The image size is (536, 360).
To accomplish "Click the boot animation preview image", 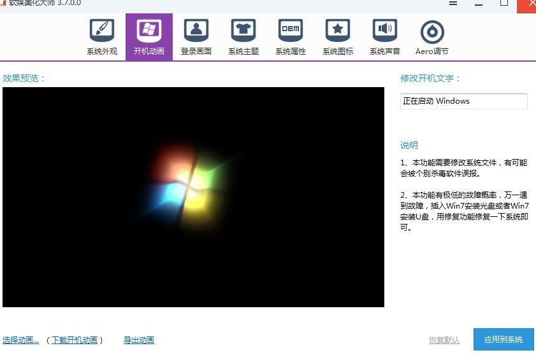I will pyautogui.click(x=193, y=197).
